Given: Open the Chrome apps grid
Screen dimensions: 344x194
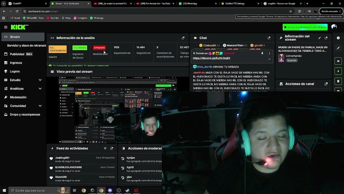Looking at the screenshot, I should [3, 18].
